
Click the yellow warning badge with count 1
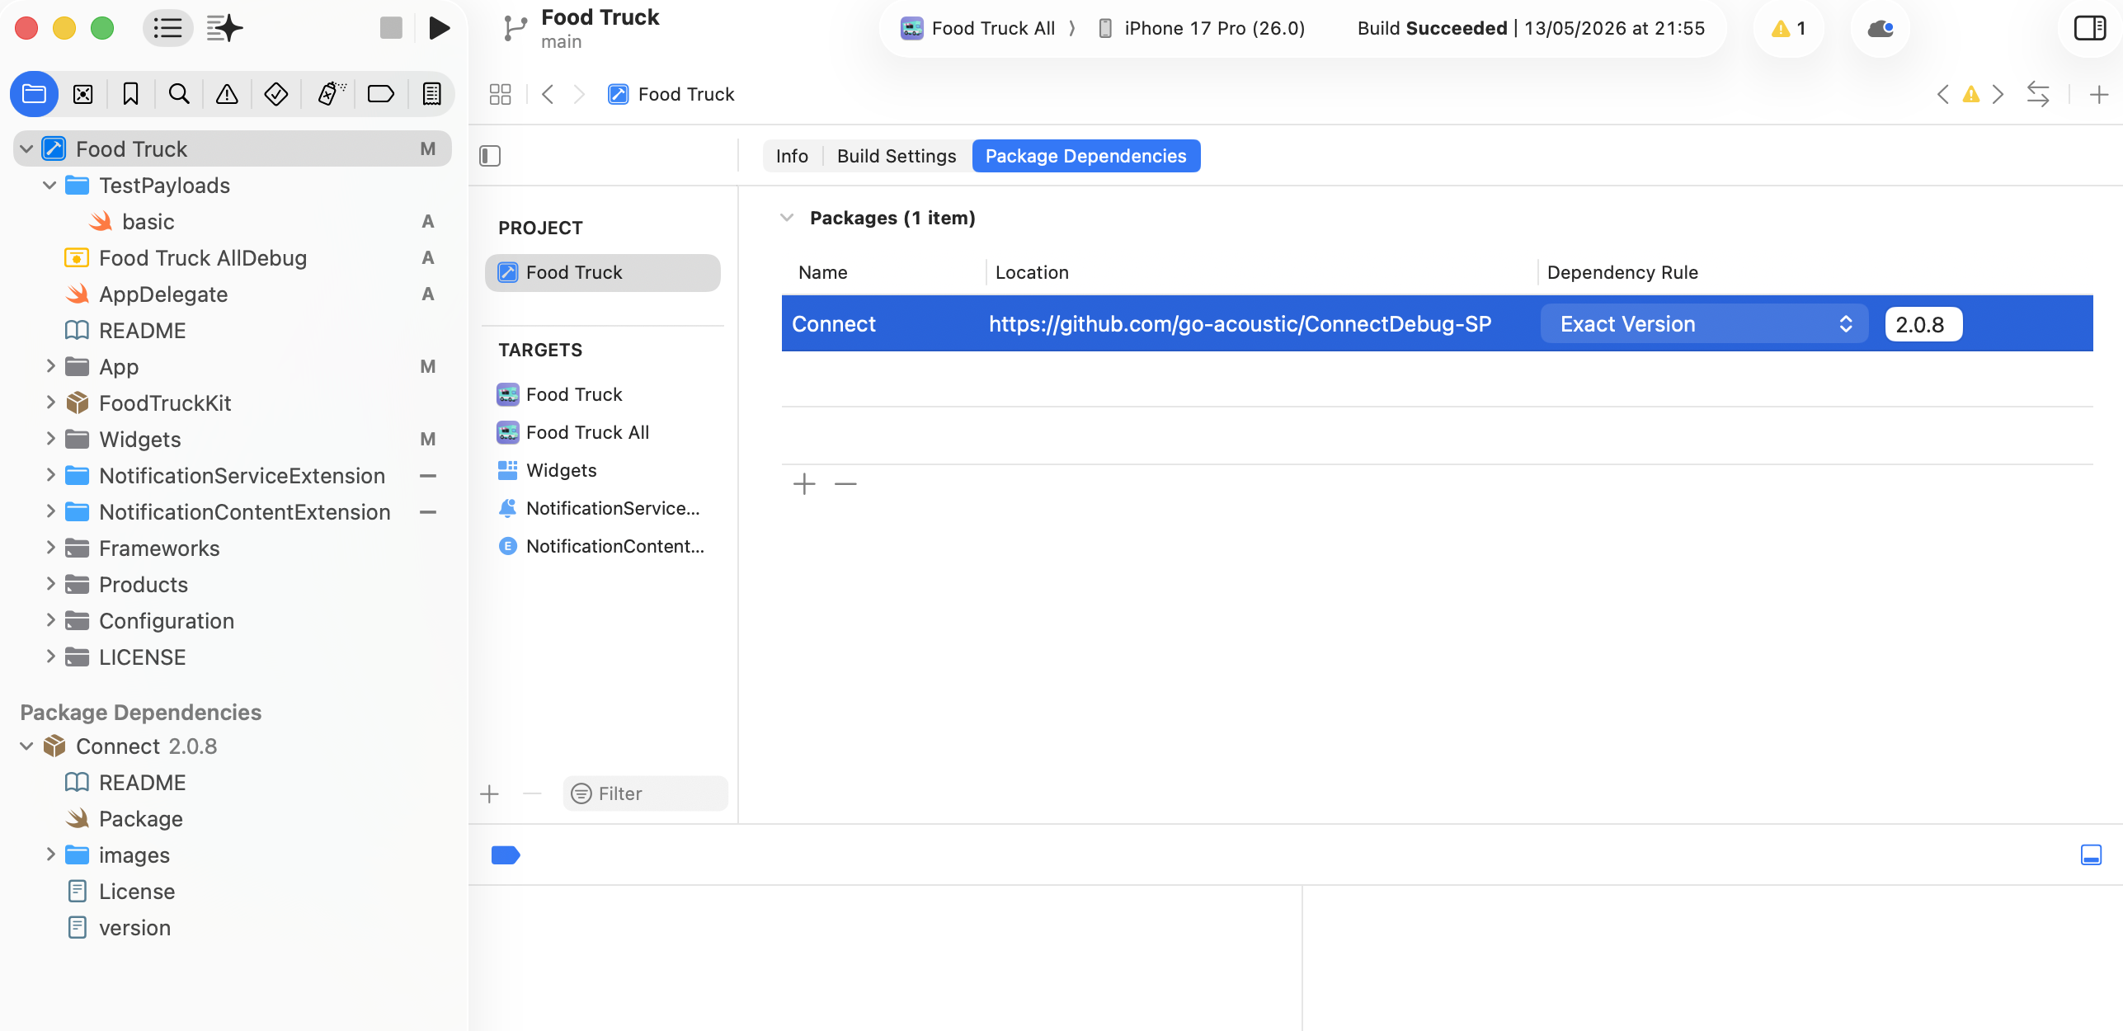pyautogui.click(x=1788, y=28)
